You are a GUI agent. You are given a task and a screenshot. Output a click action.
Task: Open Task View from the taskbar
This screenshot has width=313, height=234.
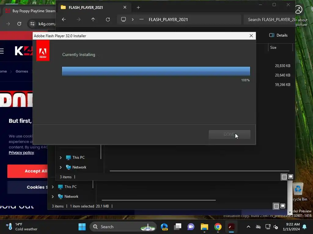click(178, 227)
